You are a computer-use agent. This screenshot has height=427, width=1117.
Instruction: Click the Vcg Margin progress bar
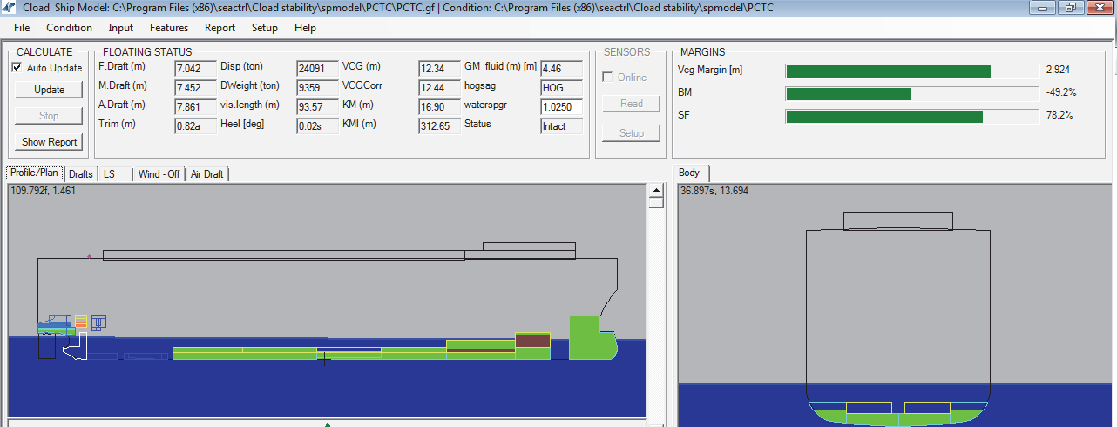tap(912, 71)
